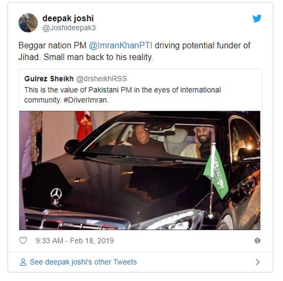
Task: Like the tweet with the heart icon
Action: [x=23, y=240]
